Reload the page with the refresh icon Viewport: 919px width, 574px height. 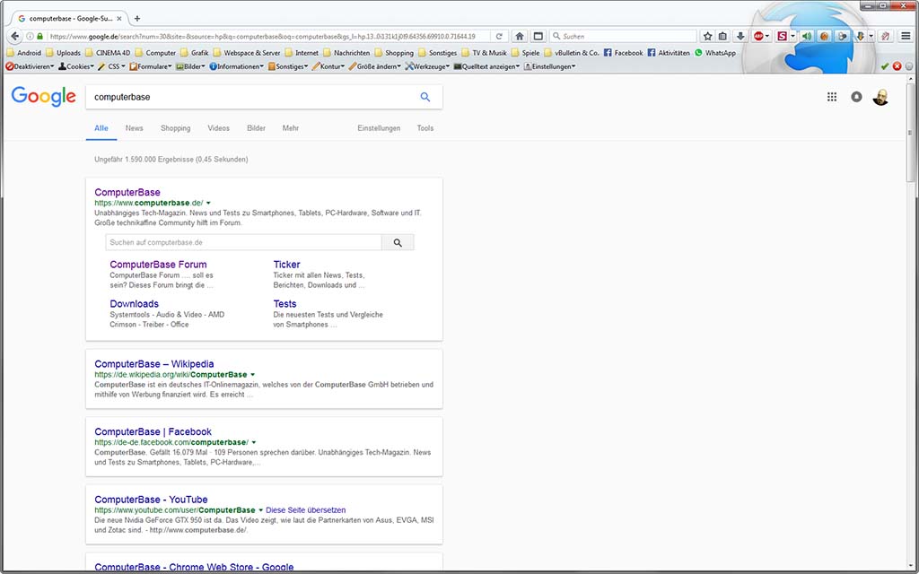(x=499, y=36)
